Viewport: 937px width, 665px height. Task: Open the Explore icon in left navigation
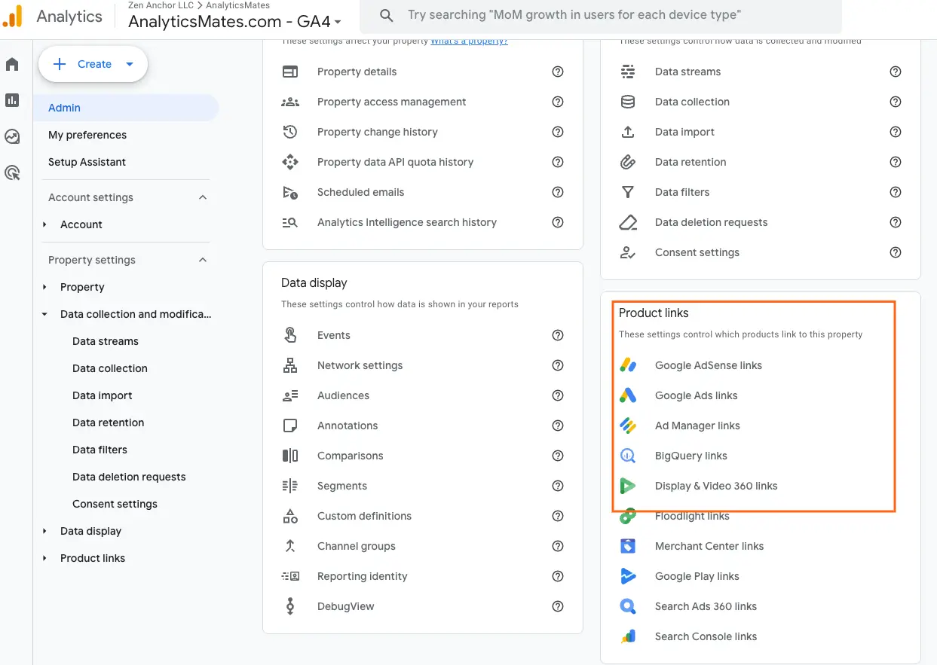click(12, 136)
